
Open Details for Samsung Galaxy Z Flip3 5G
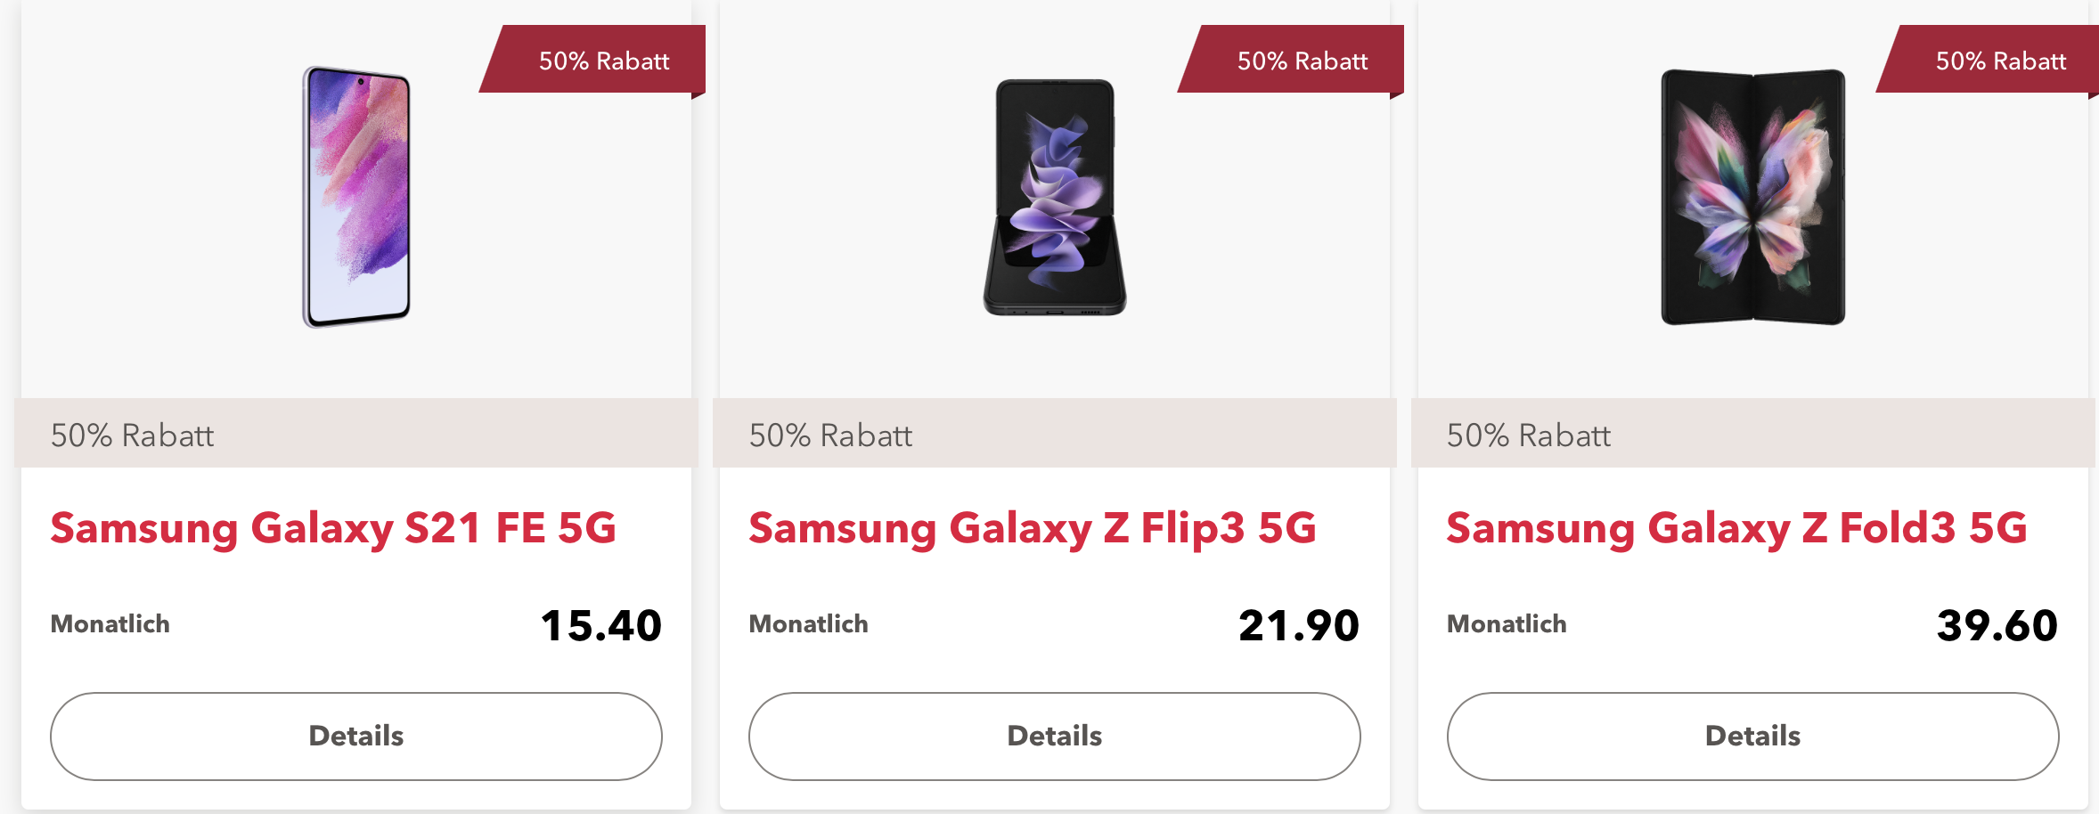1055,737
